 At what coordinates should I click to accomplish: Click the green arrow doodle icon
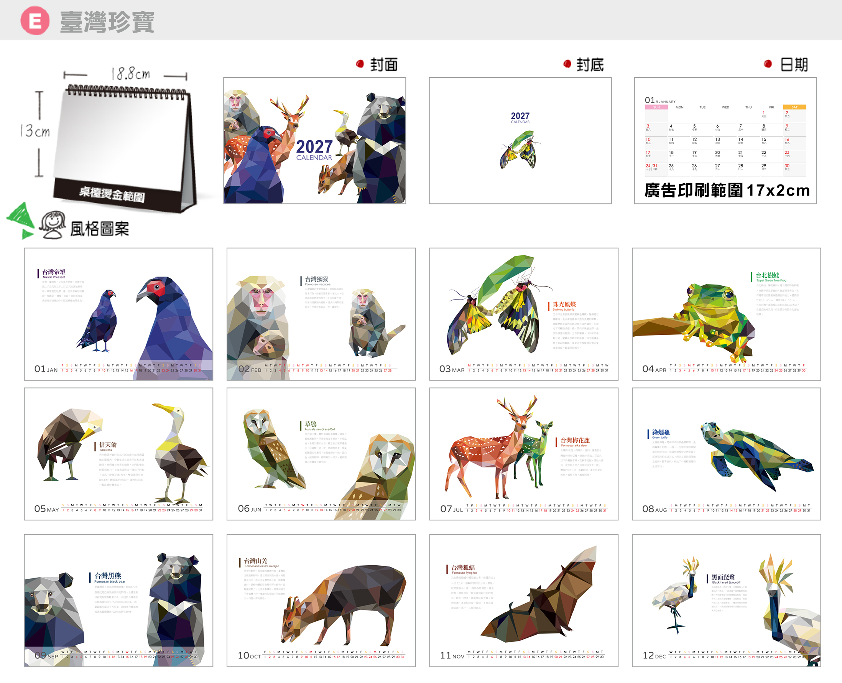21,221
